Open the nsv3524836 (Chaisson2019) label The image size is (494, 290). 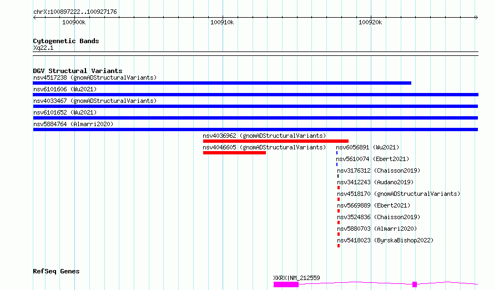379,217
